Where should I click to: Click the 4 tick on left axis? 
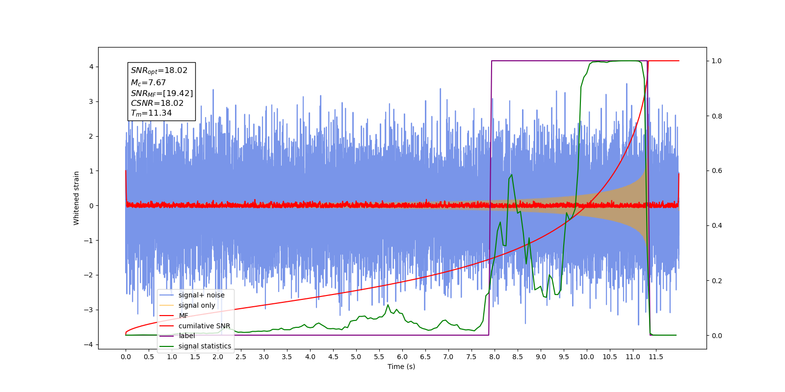pos(91,67)
